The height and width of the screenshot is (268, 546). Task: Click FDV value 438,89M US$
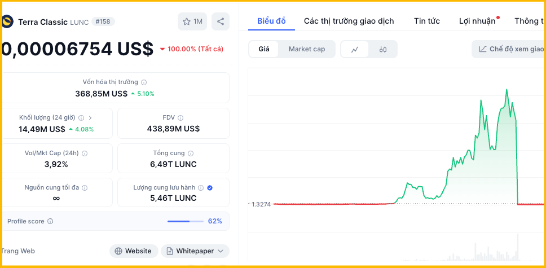point(173,129)
